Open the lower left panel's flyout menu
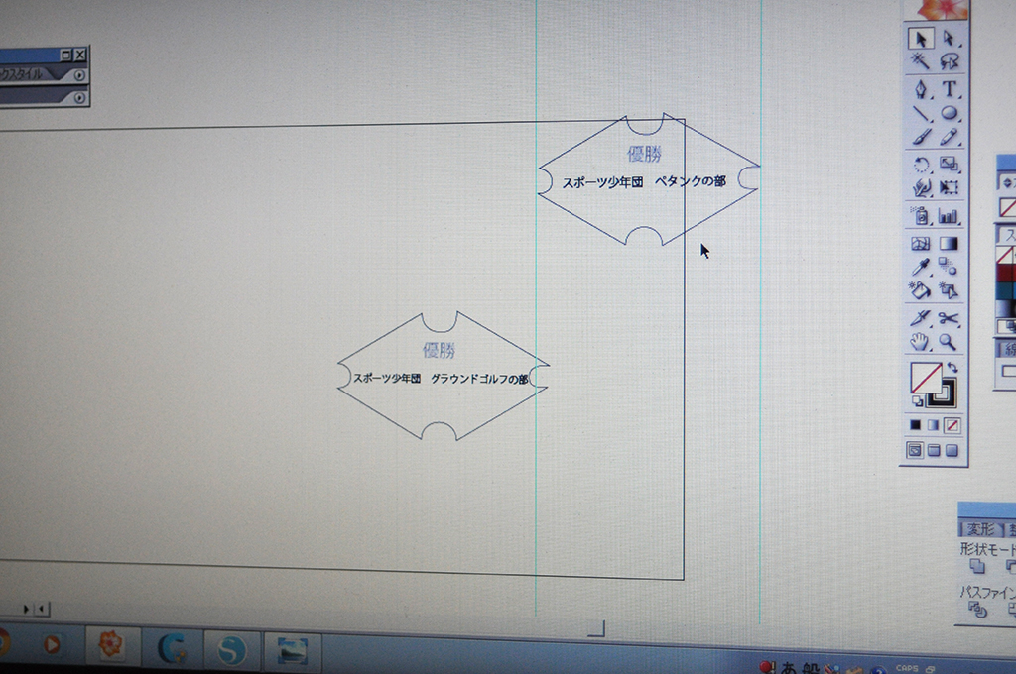This screenshot has height=674, width=1016. [79, 96]
